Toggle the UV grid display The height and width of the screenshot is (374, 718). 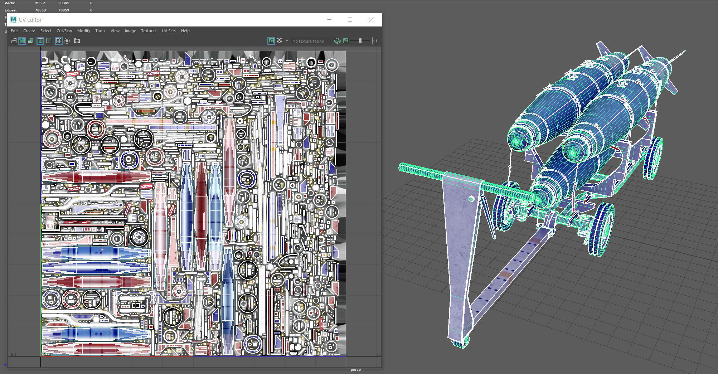pyautogui.click(x=59, y=41)
